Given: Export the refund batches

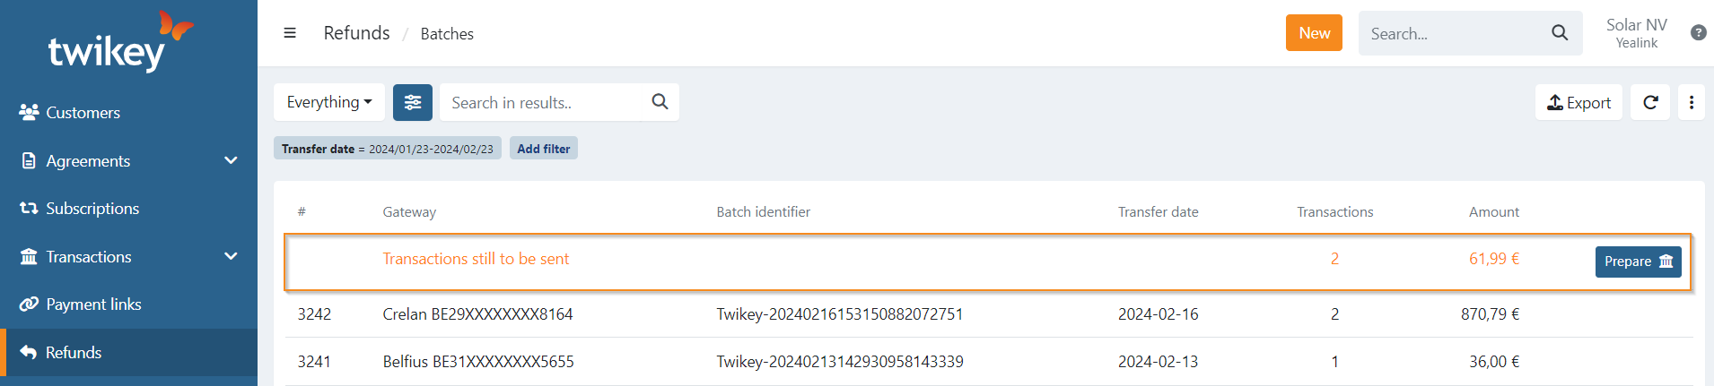Looking at the screenshot, I should [1578, 103].
